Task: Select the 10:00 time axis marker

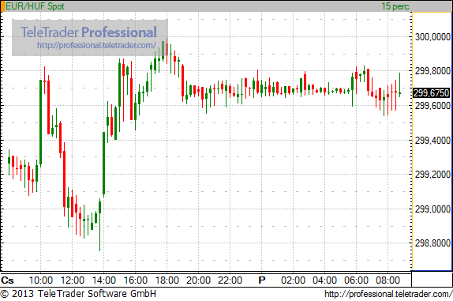Action: click(x=41, y=280)
